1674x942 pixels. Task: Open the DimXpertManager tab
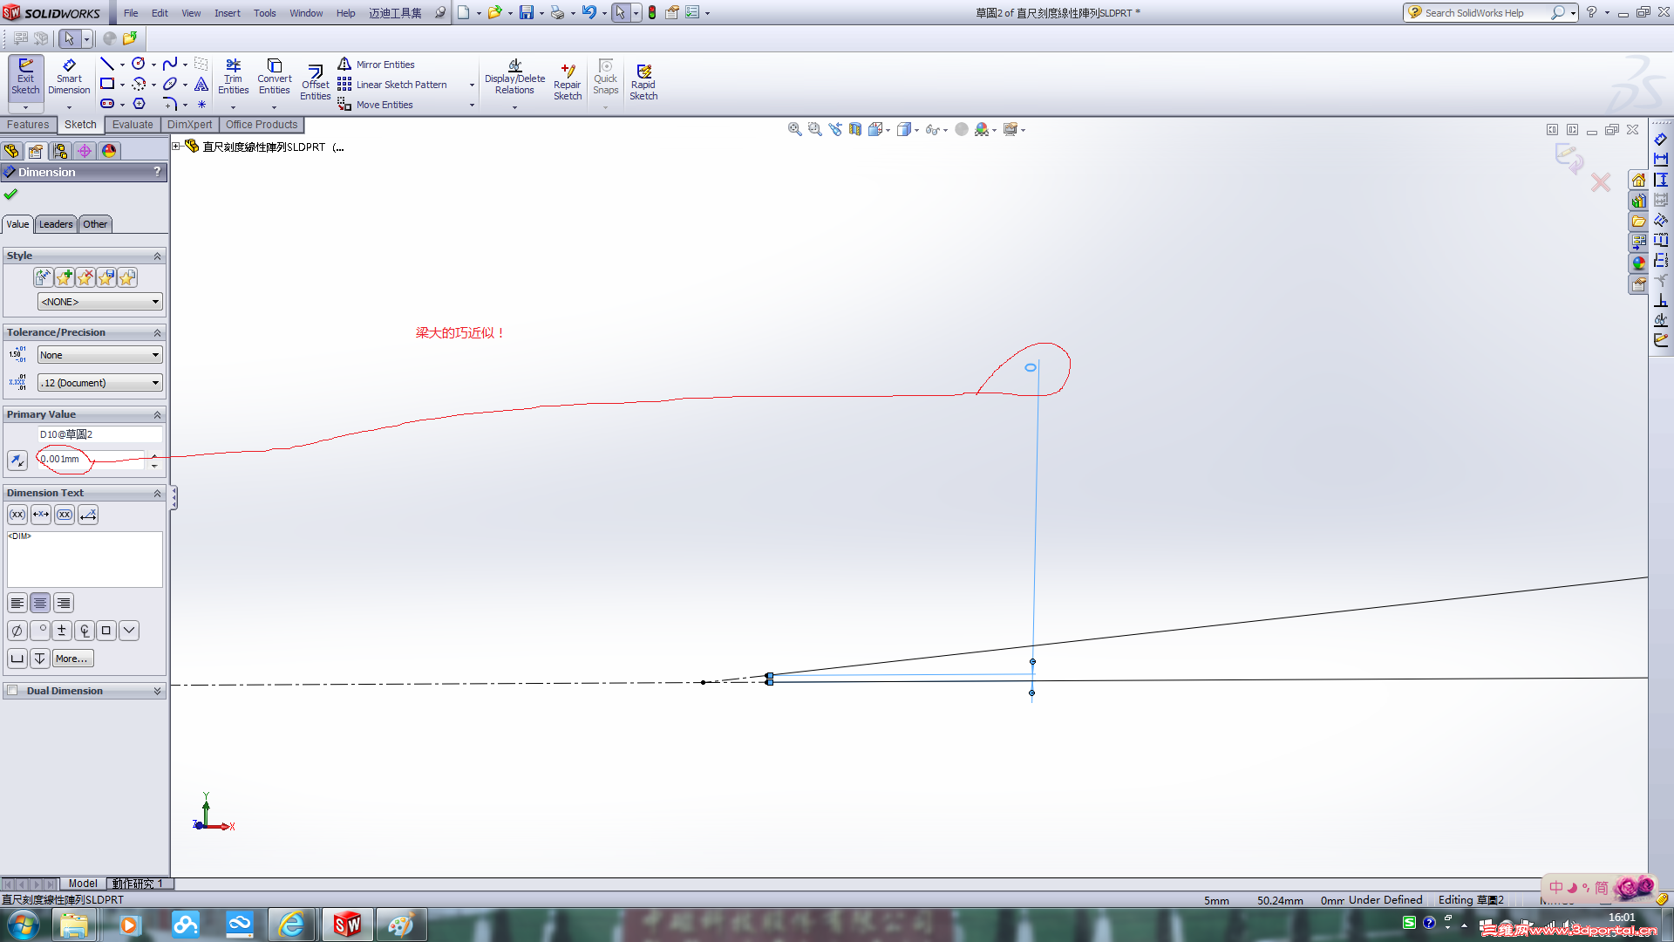tap(85, 151)
